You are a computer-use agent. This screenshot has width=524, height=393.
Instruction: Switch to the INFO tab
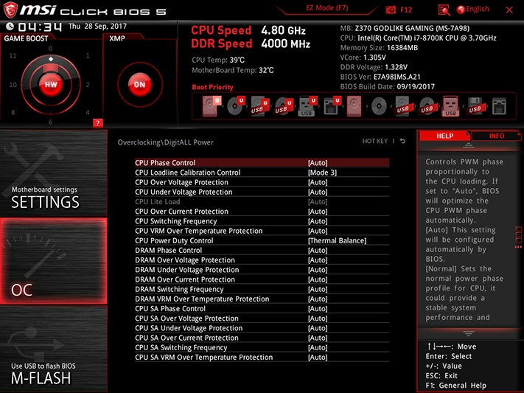click(496, 136)
